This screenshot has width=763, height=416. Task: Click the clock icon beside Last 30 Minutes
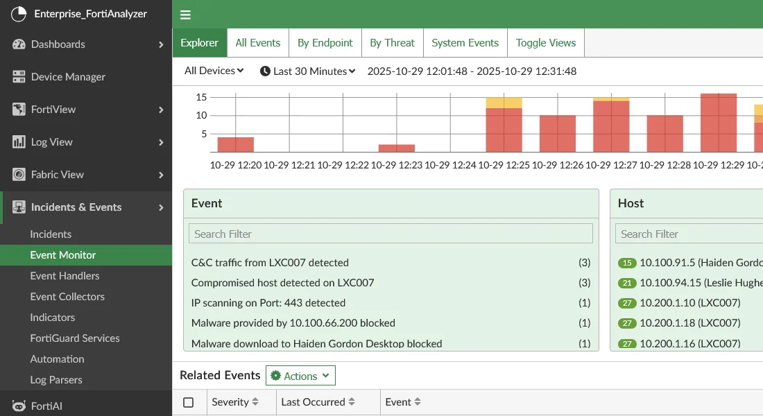(265, 71)
